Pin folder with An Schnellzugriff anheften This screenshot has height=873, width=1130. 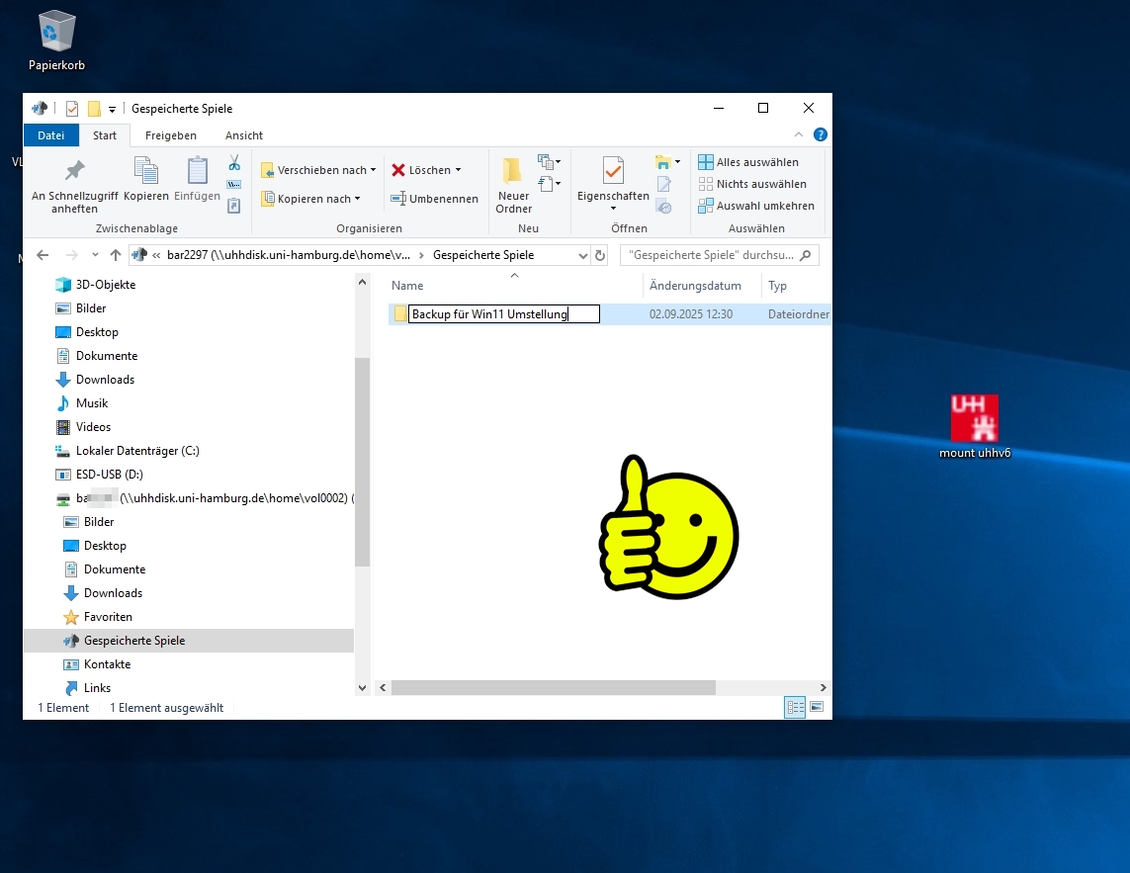(74, 185)
